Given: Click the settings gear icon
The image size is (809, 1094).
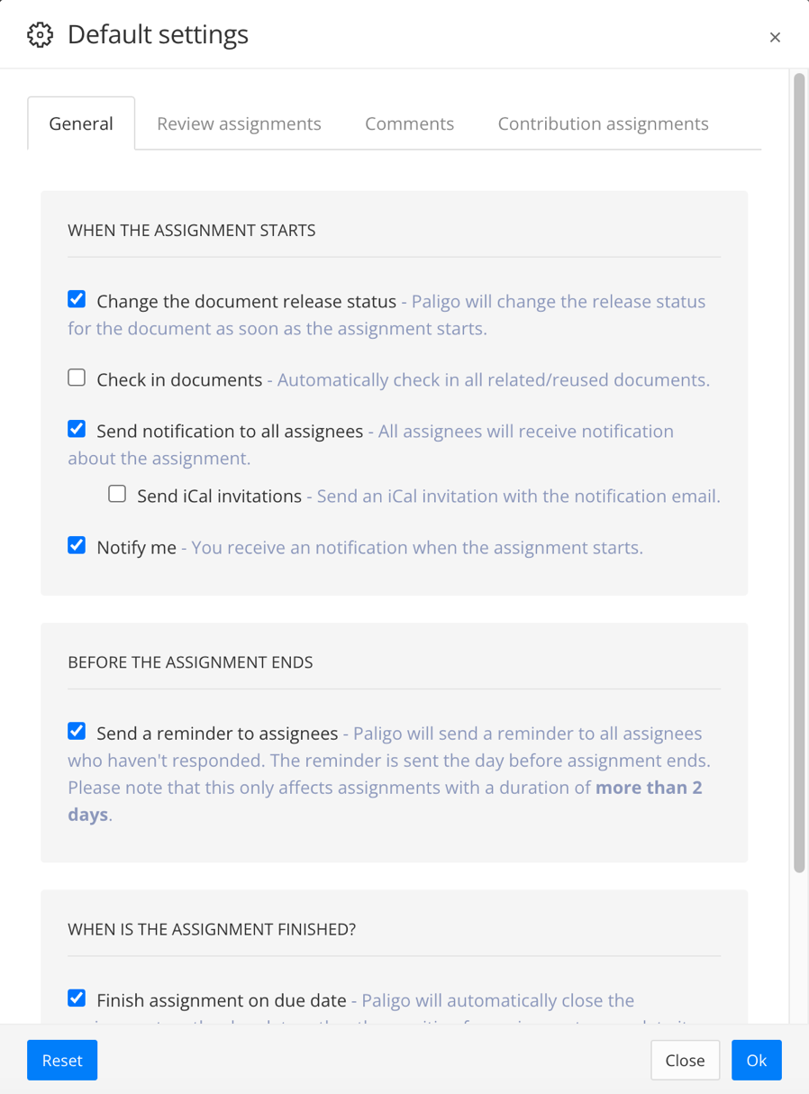Looking at the screenshot, I should tap(41, 34).
